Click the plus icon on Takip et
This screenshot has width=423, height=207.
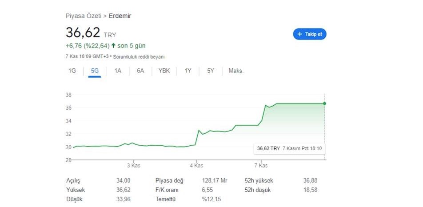(299, 34)
